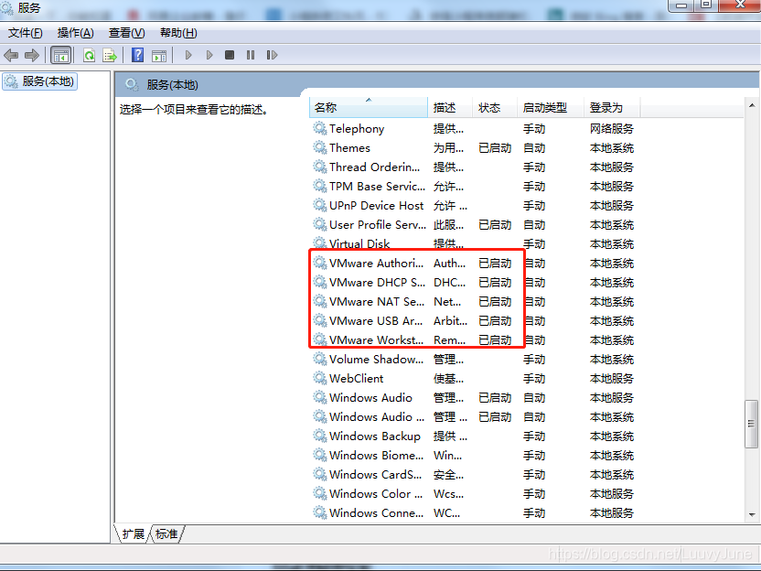
Task: Click the Restart service icon
Action: [272, 55]
